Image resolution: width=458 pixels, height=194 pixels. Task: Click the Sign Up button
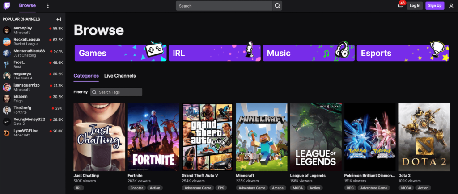click(435, 5)
